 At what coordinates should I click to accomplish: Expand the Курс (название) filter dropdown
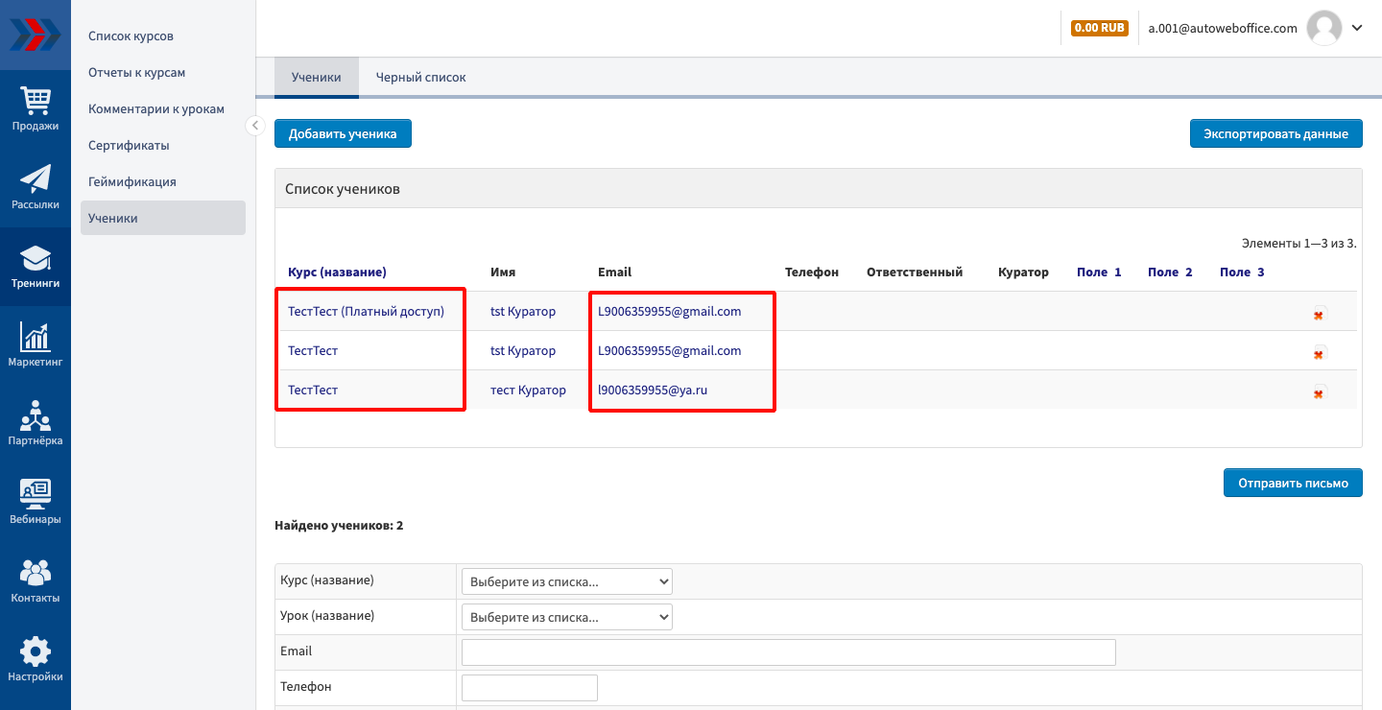pos(566,581)
